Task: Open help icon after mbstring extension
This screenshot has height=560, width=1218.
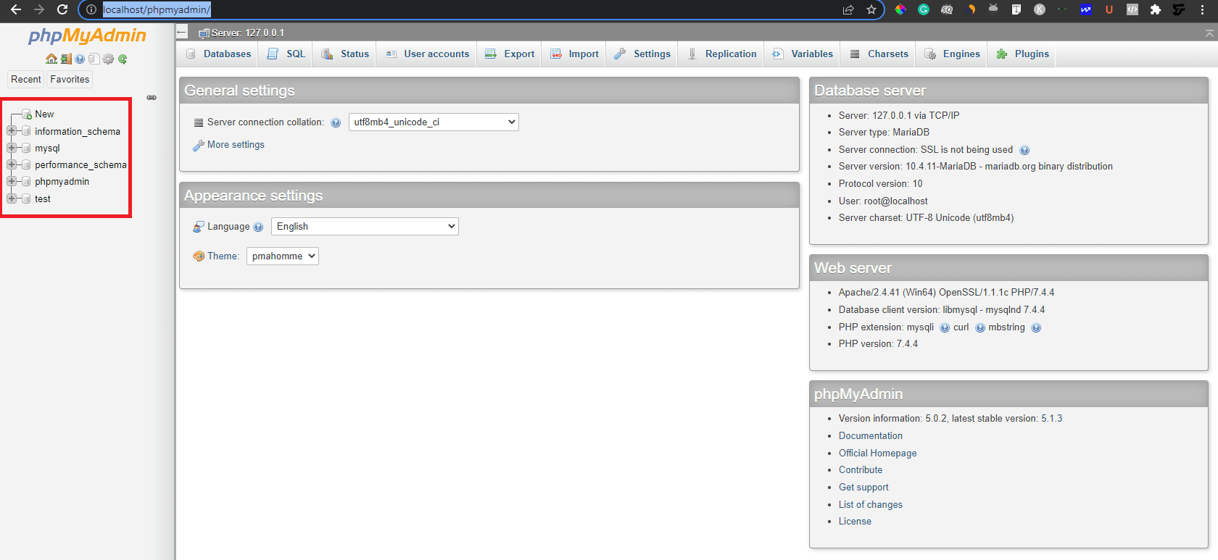Action: 1036,327
